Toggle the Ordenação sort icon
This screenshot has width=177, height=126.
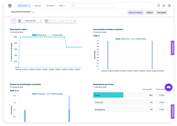pos(151,89)
